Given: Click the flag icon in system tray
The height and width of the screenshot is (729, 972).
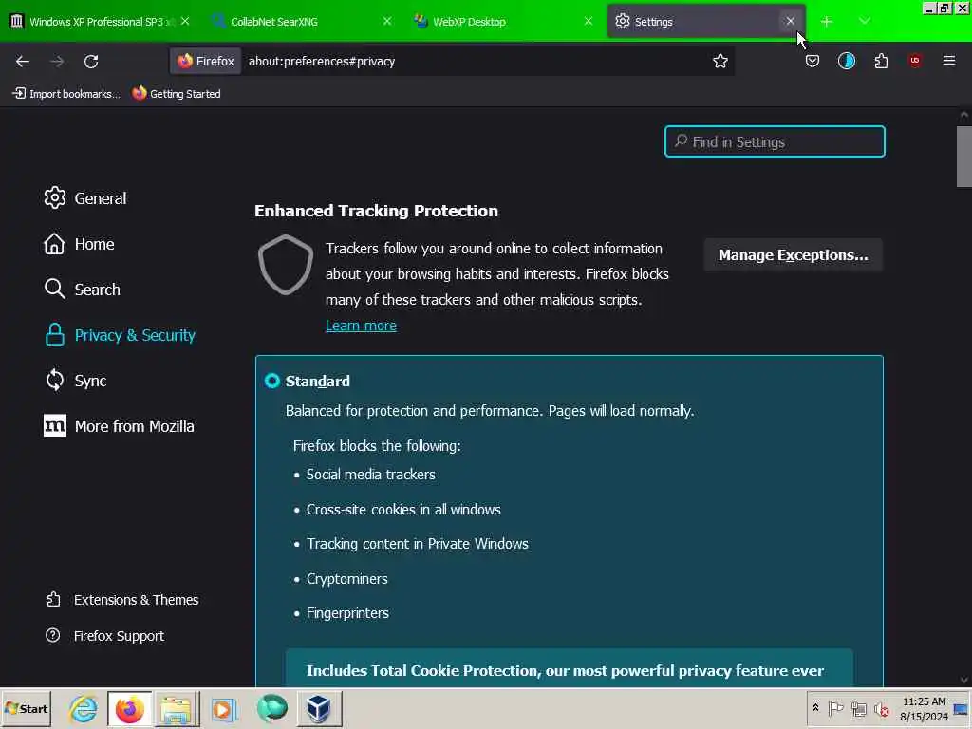Looking at the screenshot, I should (x=835, y=708).
